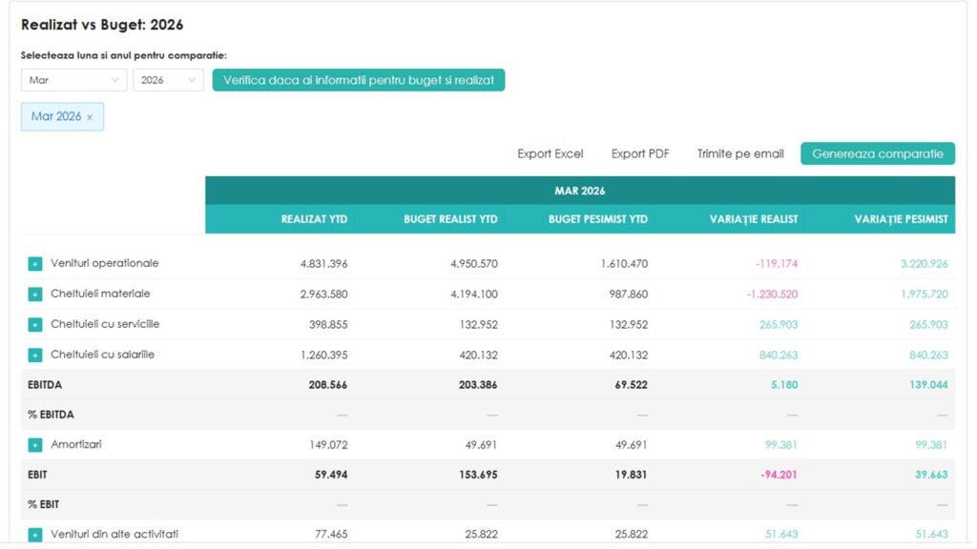Click Verifica daca ai informatii button
This screenshot has height=549, width=977.
pyautogui.click(x=359, y=80)
